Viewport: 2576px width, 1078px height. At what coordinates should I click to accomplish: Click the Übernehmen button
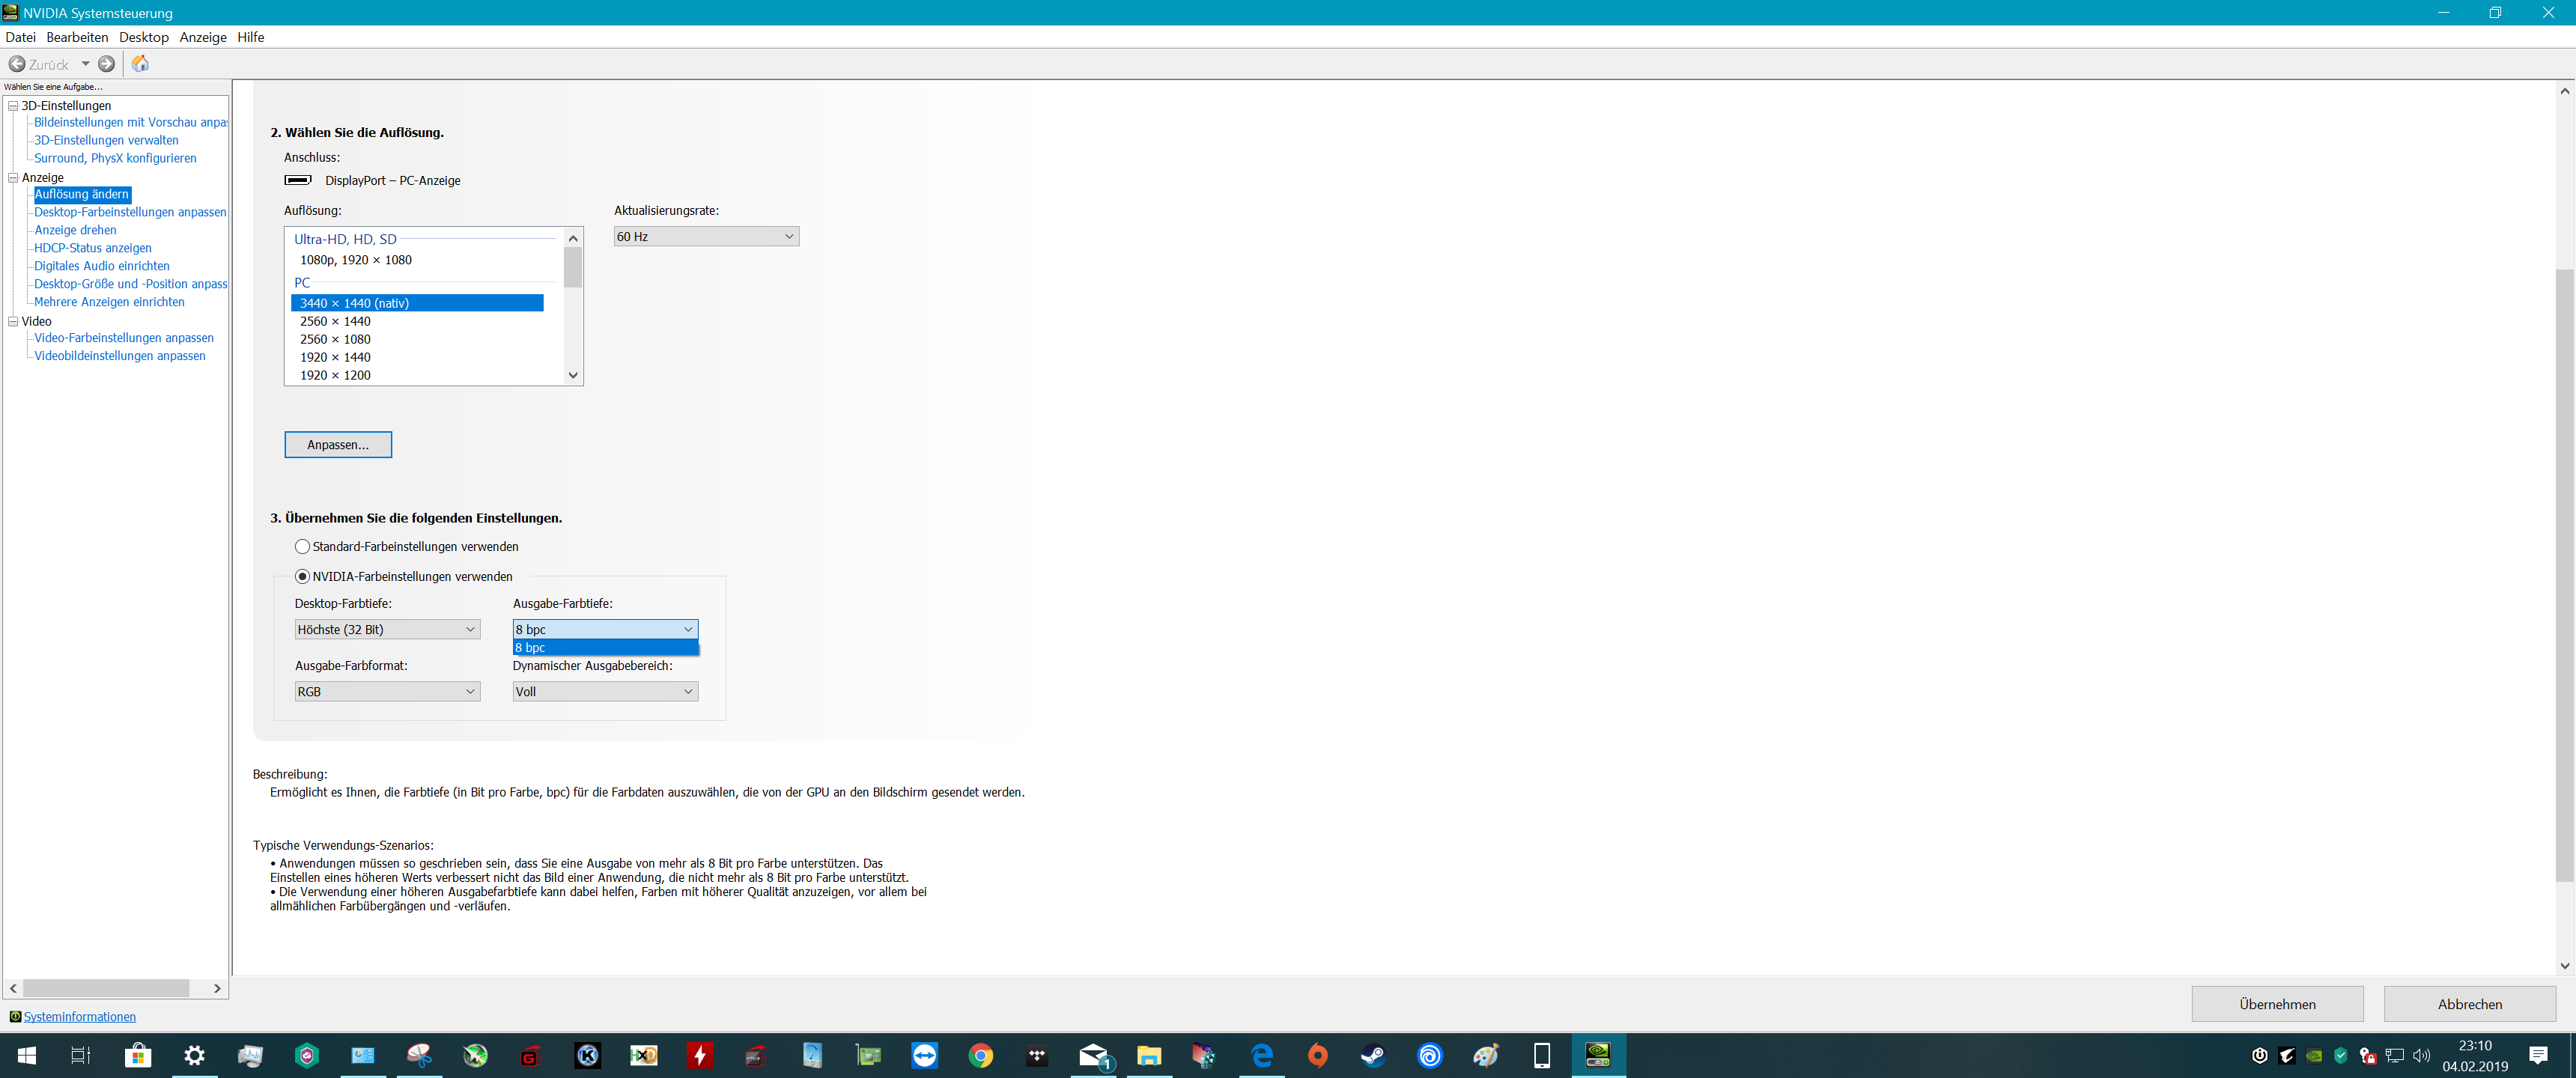point(2276,1004)
